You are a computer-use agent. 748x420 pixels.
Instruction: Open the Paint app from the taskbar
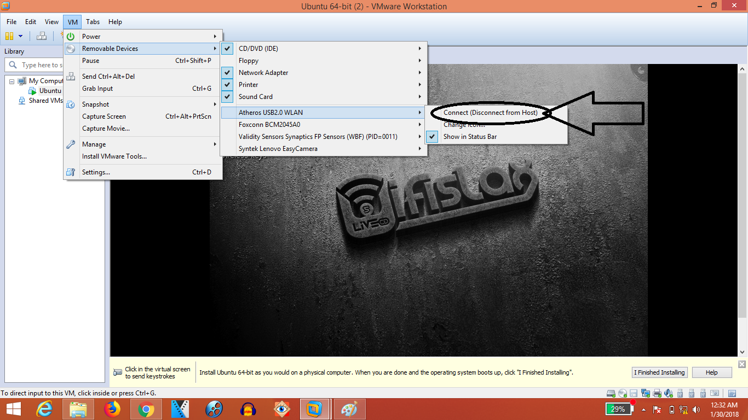point(349,409)
